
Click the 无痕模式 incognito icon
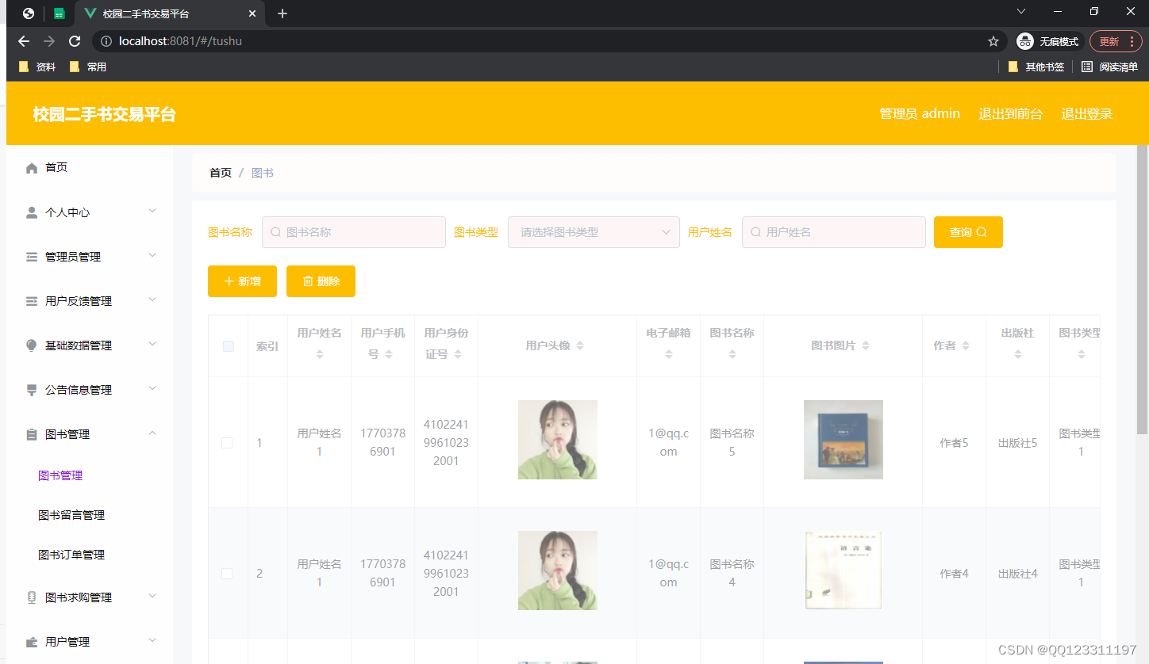point(1025,41)
